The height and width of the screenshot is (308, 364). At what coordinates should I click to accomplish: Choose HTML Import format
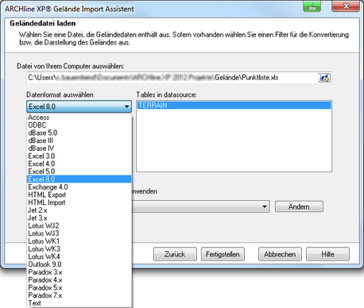pyautogui.click(x=79, y=202)
